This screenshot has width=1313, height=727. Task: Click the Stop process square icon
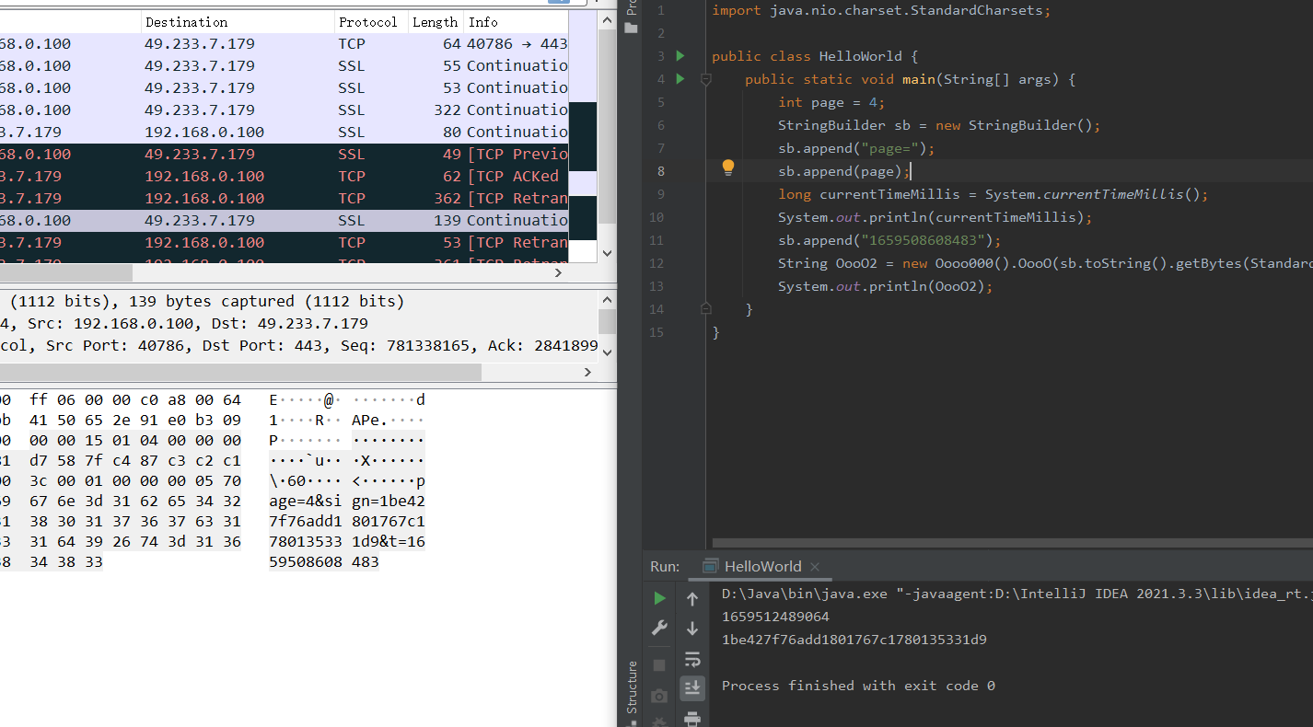(659, 664)
